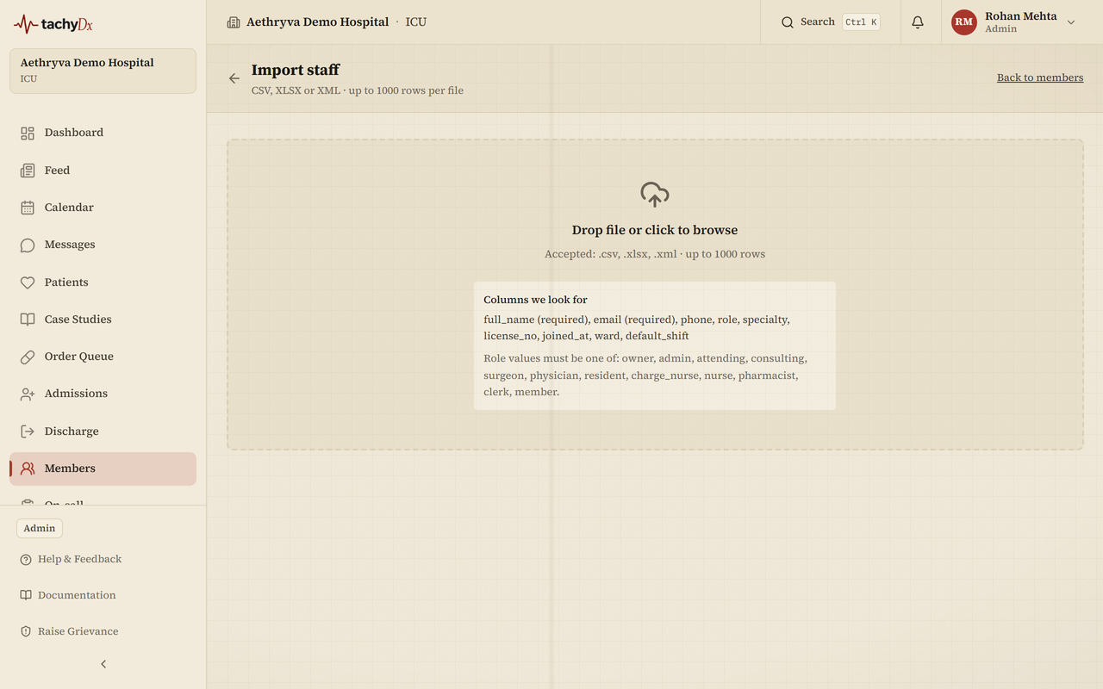Click the Search box in header
Image resolution: width=1103 pixels, height=689 pixels.
(x=831, y=22)
